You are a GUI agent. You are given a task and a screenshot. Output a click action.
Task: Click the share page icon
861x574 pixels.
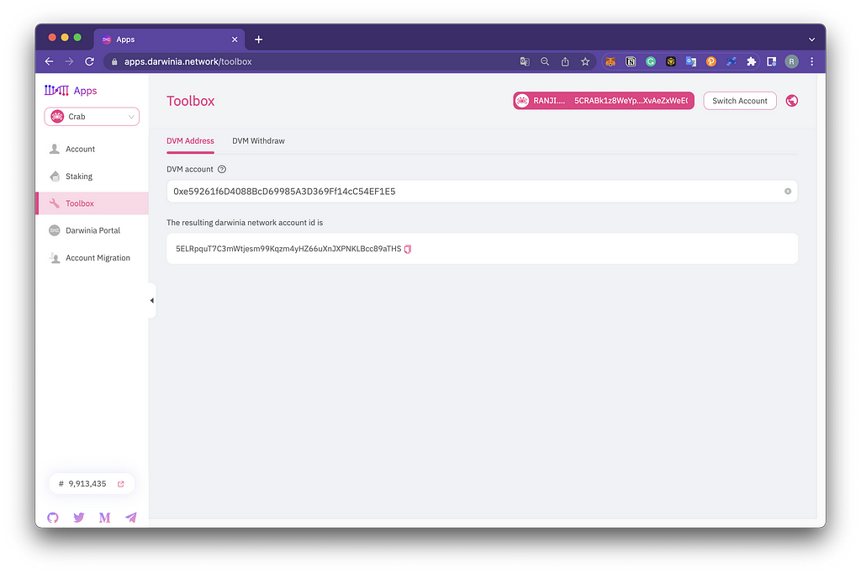click(565, 61)
